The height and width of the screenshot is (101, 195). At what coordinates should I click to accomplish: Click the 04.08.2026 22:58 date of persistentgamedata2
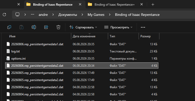click(84, 94)
